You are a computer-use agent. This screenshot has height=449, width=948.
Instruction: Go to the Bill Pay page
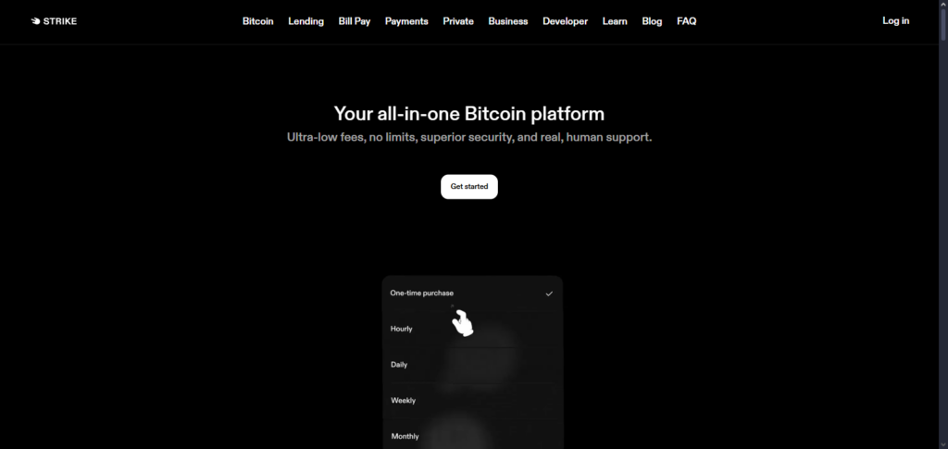355,21
